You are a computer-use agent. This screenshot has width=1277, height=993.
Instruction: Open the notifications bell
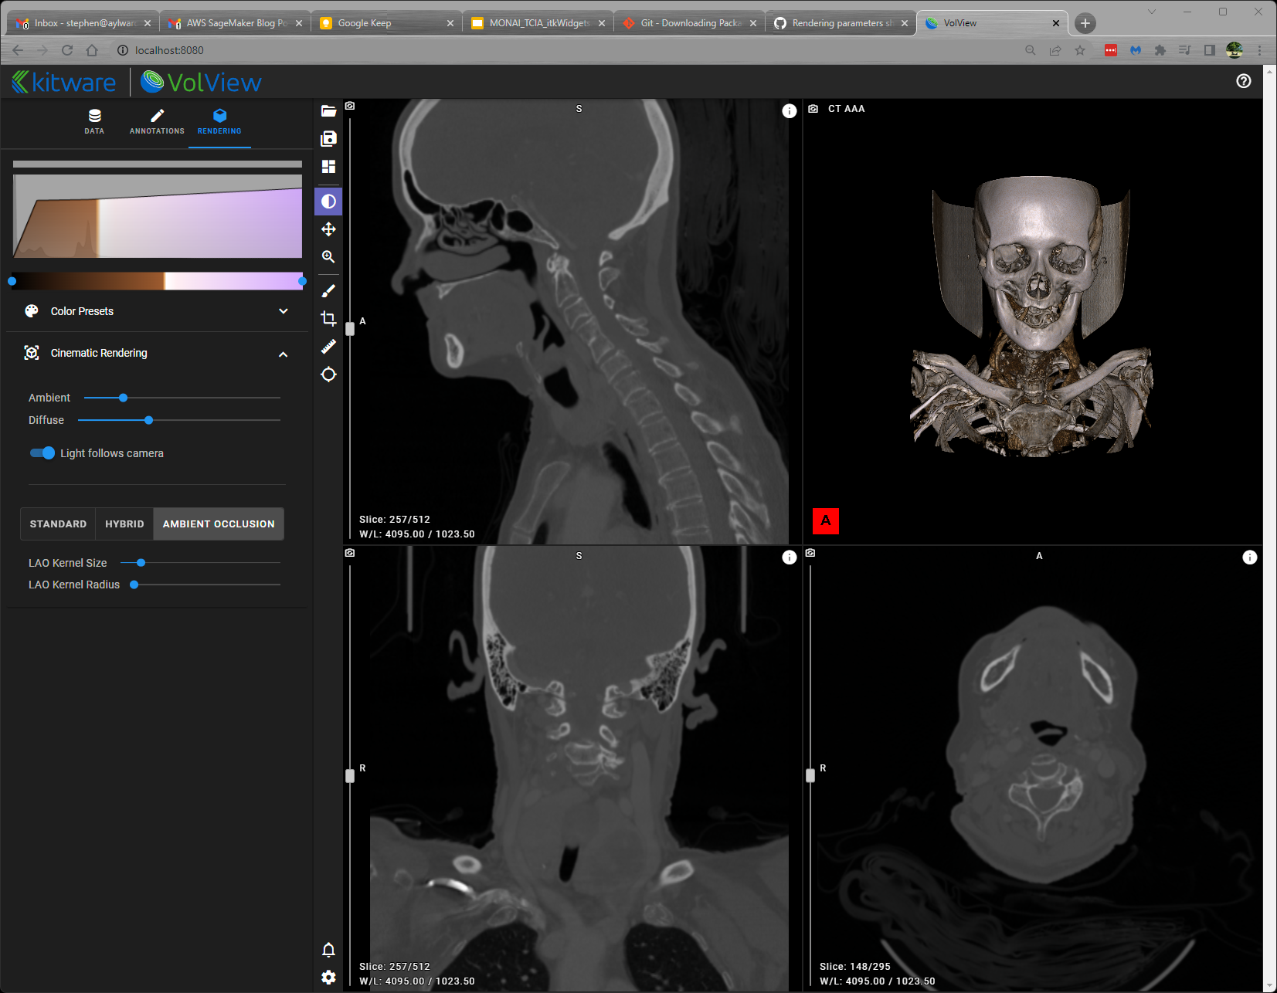point(328,949)
